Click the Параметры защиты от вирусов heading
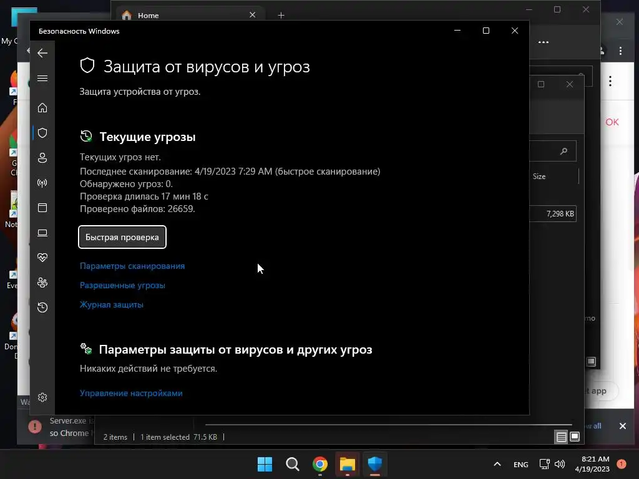Screen dimensions: 639x479 (235, 349)
